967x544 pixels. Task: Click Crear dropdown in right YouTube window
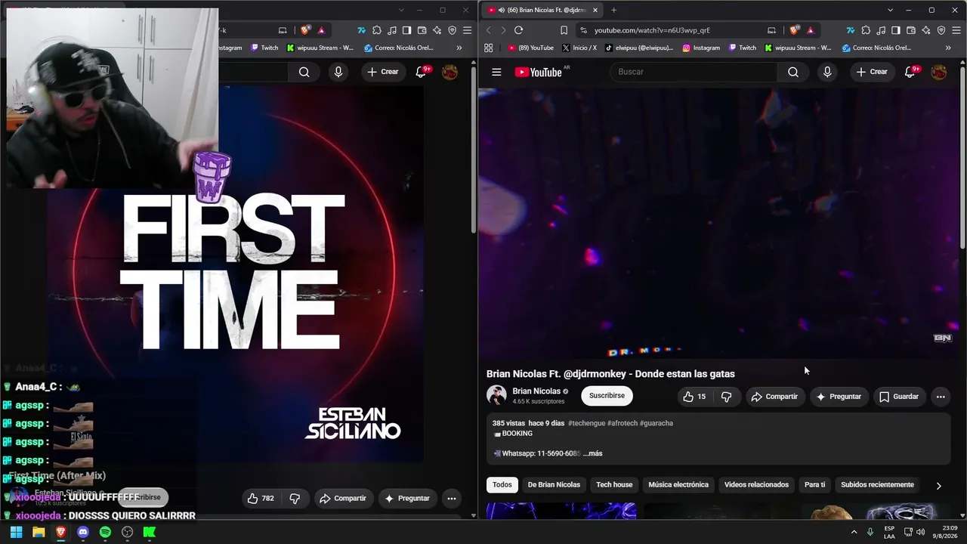[872, 72]
